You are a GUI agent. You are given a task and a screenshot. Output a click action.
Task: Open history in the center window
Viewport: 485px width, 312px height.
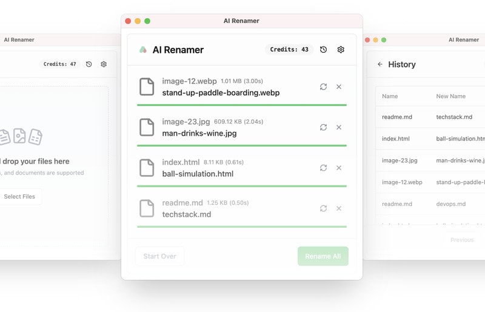[323, 50]
